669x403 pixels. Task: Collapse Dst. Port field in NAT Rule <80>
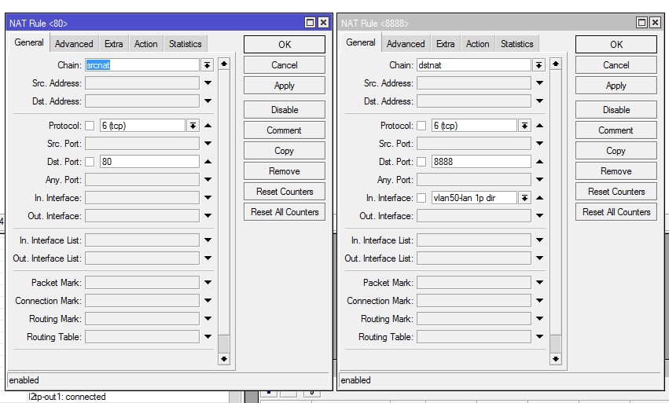tap(208, 162)
